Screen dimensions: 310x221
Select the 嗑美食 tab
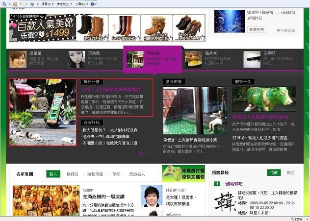coord(211,59)
